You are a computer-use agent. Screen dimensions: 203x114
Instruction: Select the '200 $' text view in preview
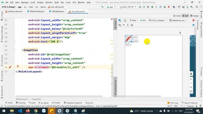pyautogui.click(x=128, y=45)
